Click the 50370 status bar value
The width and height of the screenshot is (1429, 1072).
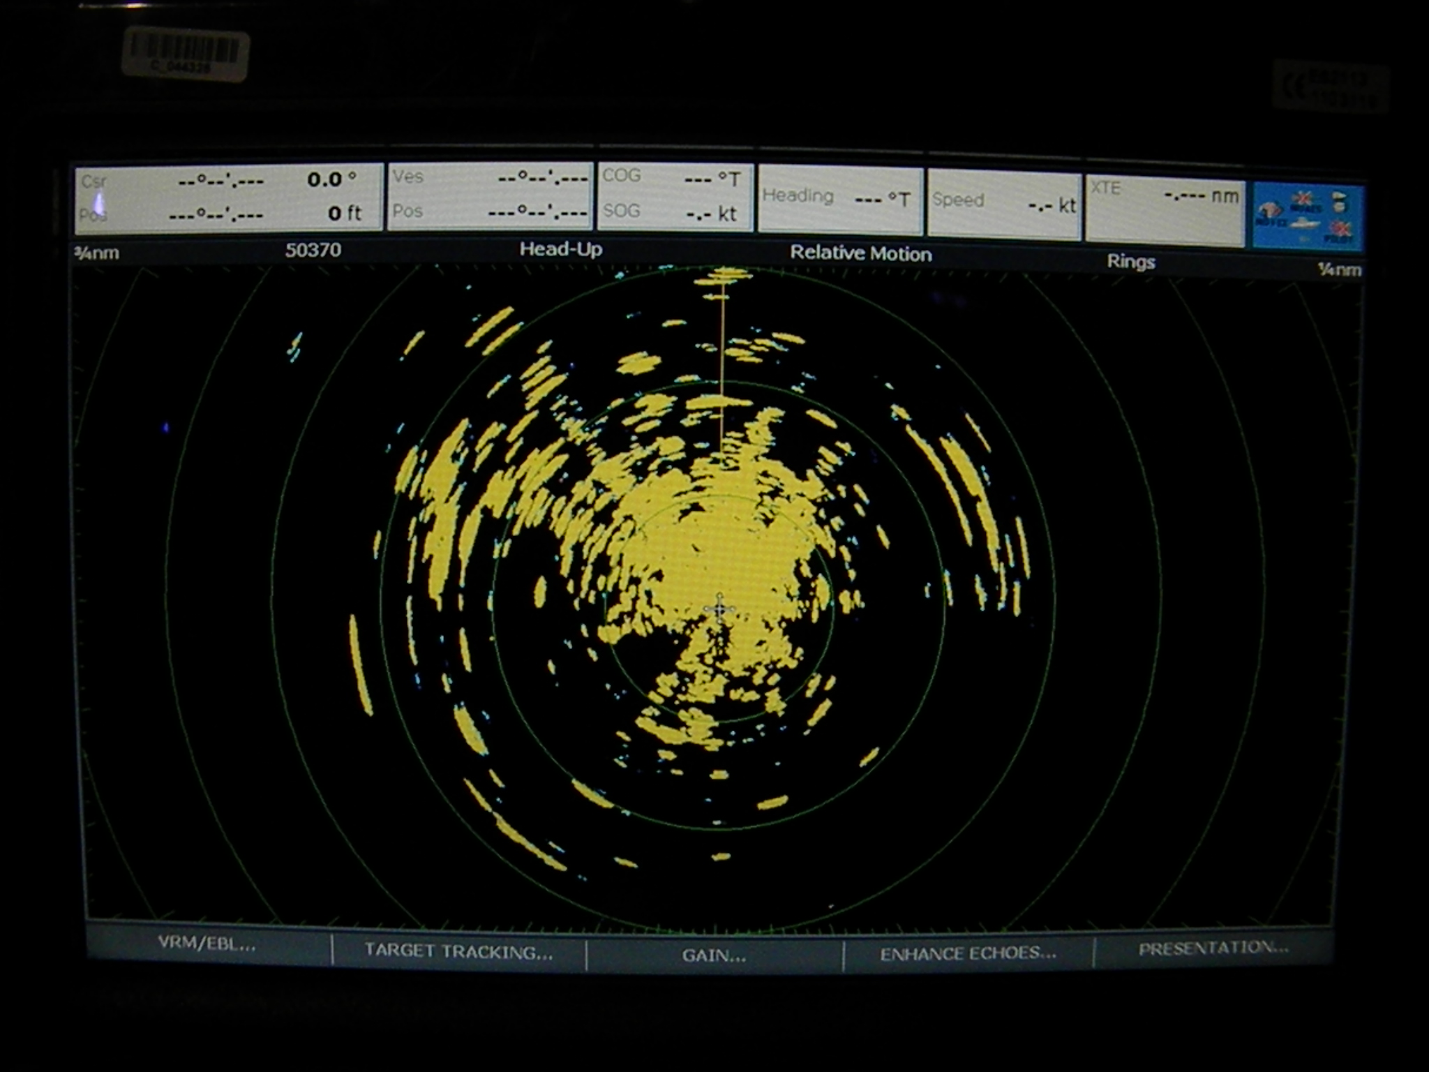313,250
